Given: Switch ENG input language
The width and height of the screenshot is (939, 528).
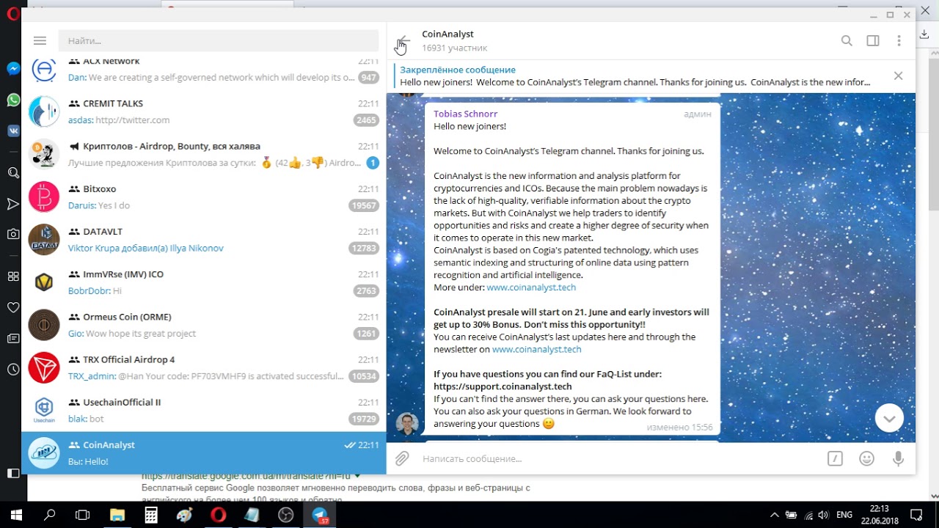Looking at the screenshot, I should click(x=844, y=515).
